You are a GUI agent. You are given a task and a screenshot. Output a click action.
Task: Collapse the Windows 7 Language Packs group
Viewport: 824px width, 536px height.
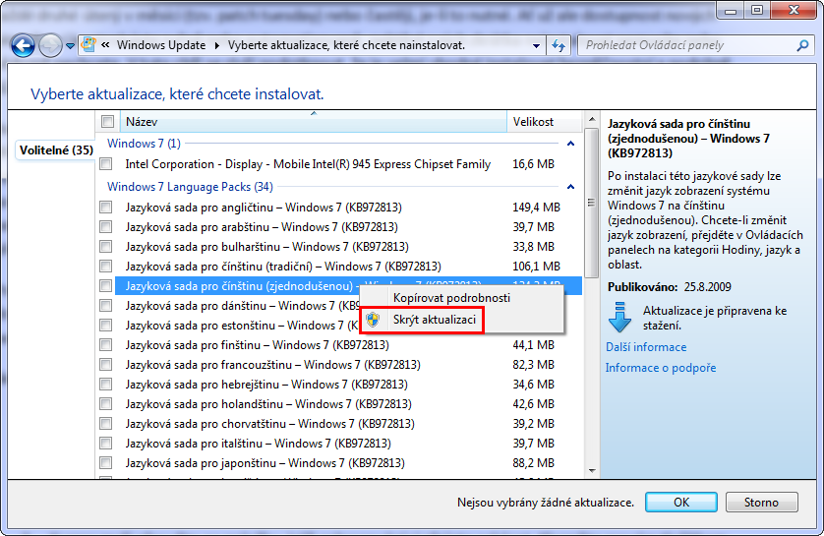(570, 187)
